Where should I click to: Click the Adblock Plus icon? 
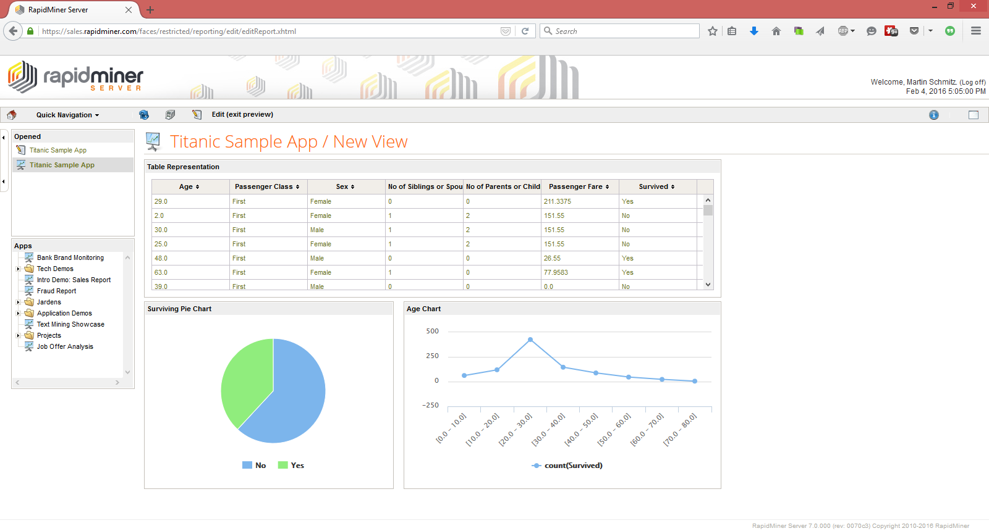pos(844,31)
